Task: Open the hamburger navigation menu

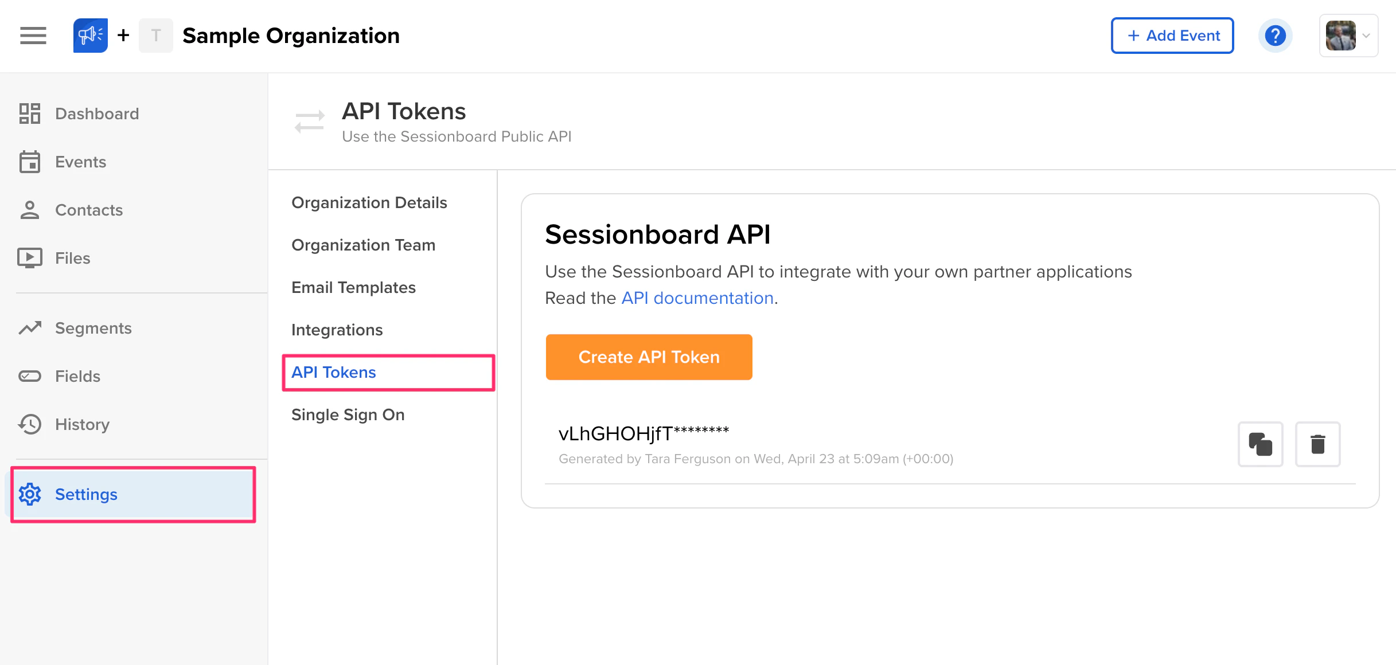Action: point(33,36)
